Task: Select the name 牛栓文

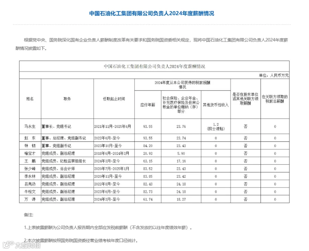Action: [x=30, y=192]
